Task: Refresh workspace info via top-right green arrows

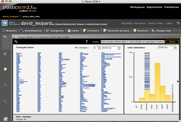Action: tap(178, 23)
